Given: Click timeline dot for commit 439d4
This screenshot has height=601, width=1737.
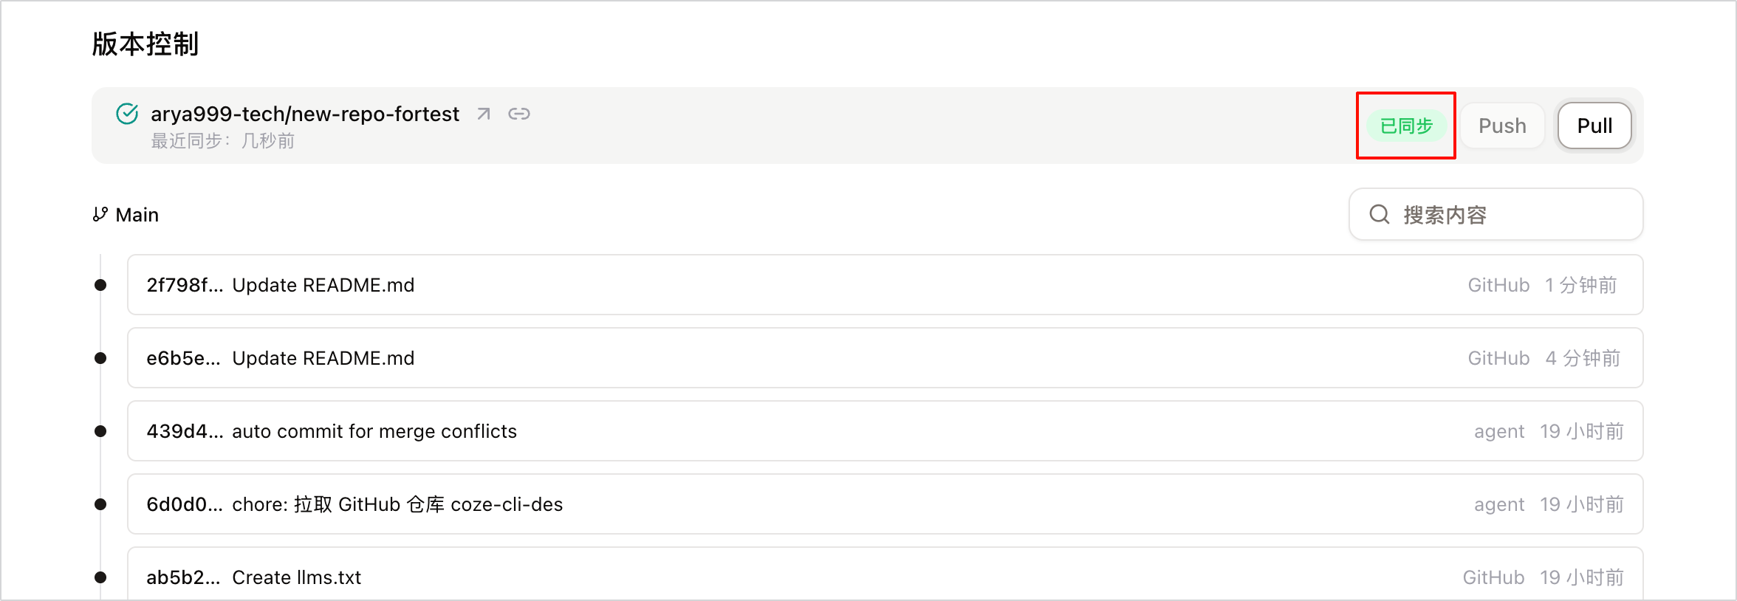Looking at the screenshot, I should 100,431.
